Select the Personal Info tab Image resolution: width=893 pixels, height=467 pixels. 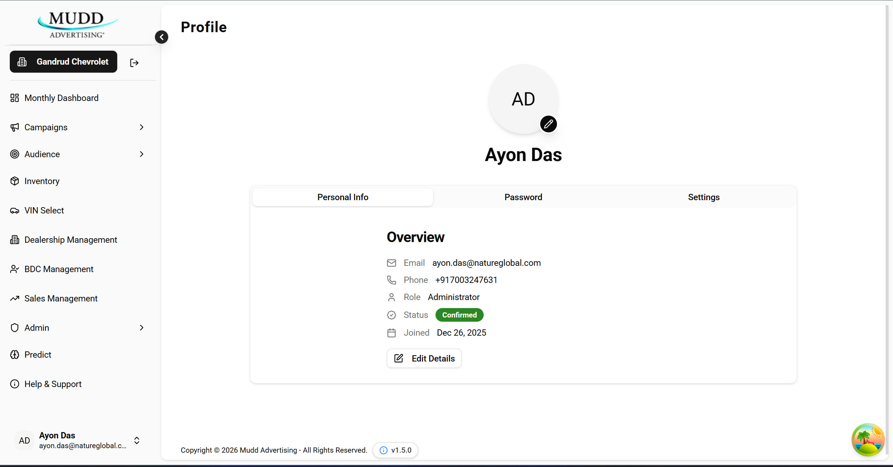tap(343, 197)
